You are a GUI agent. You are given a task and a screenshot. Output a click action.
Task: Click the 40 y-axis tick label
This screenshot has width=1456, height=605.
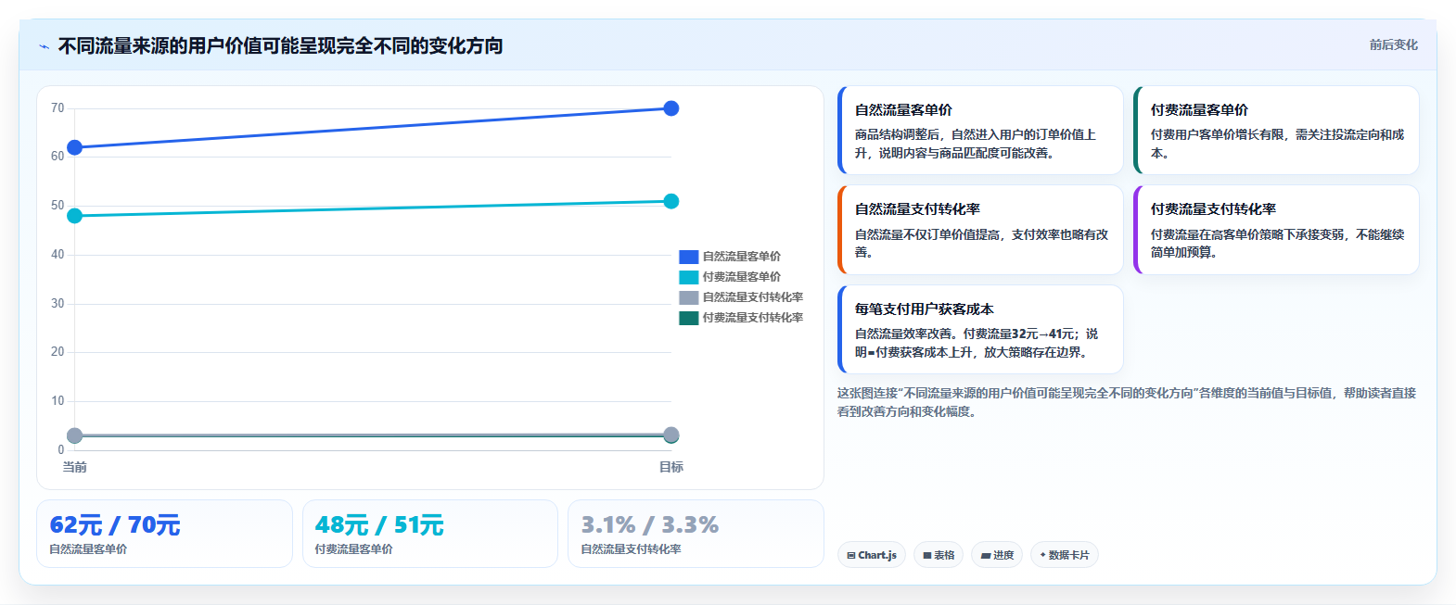coord(57,255)
